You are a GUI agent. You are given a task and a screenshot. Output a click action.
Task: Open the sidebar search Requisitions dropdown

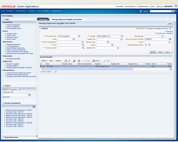(20, 90)
